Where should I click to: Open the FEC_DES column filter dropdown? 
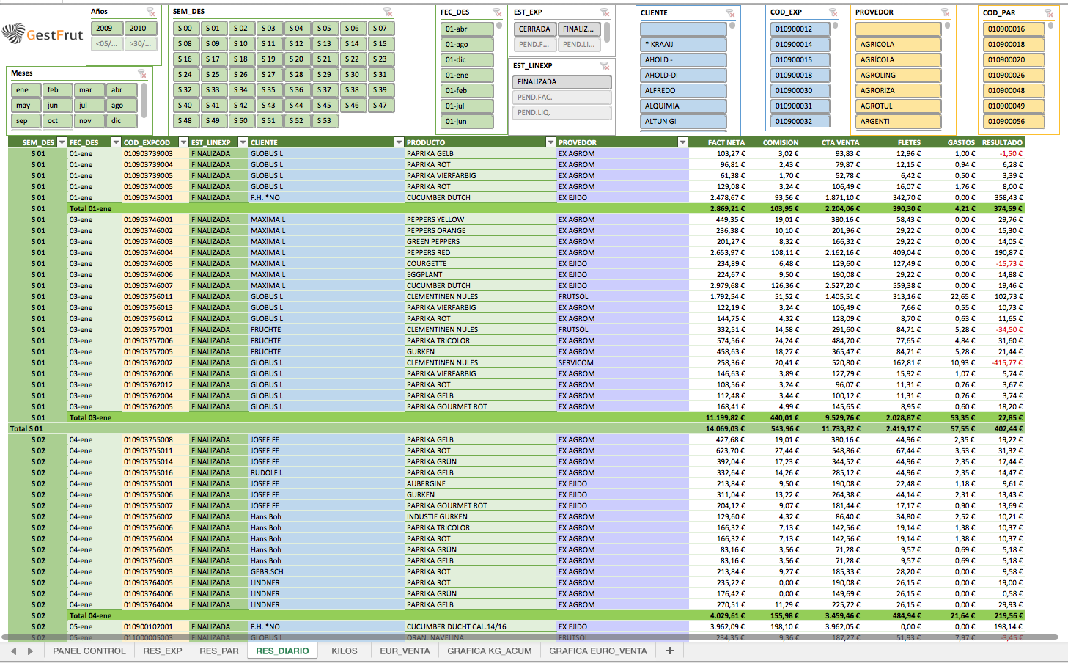point(116,142)
